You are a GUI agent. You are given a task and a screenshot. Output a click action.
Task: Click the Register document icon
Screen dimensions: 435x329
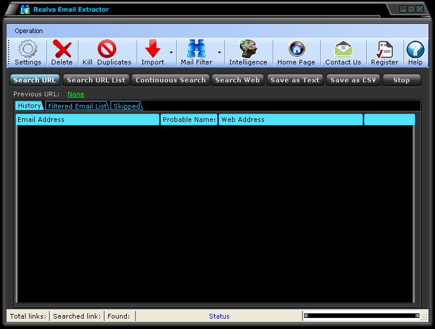tap(384, 53)
